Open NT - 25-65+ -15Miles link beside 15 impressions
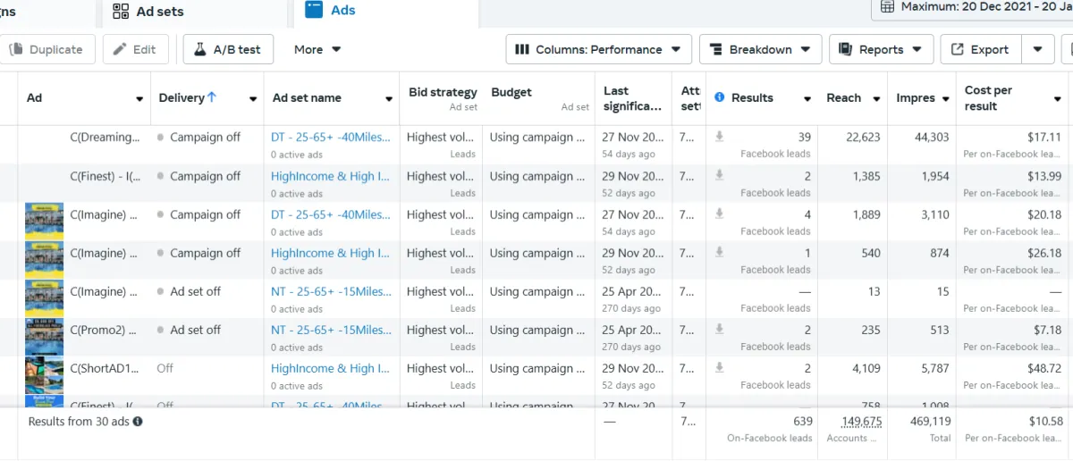Viewport: 1073px width, 461px height. pyautogui.click(x=331, y=291)
